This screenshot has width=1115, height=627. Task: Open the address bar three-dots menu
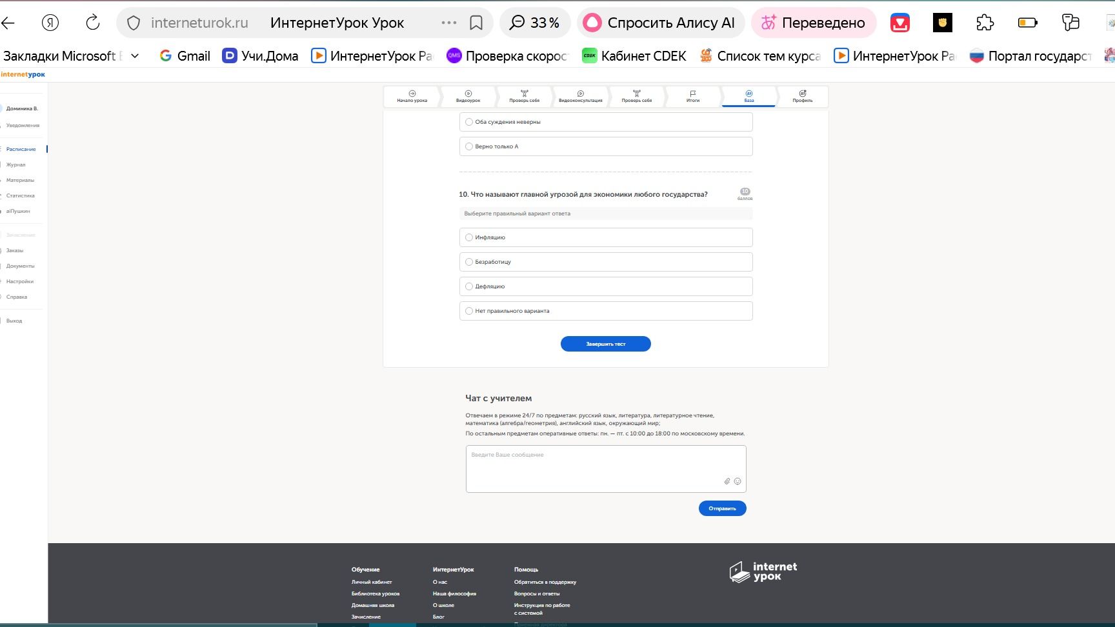pos(448,23)
